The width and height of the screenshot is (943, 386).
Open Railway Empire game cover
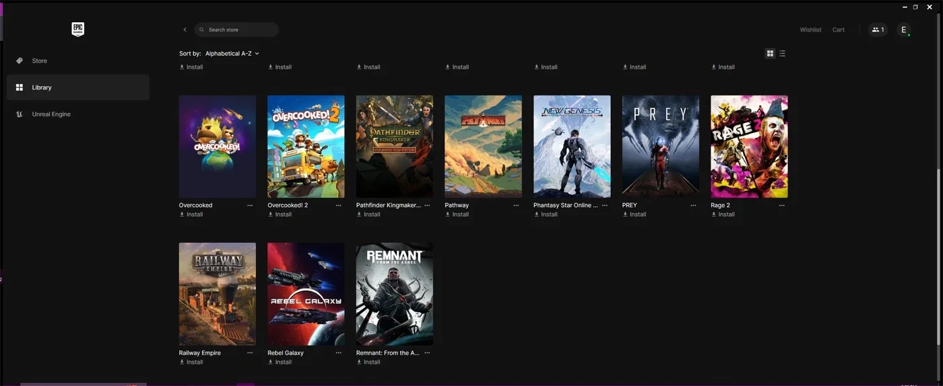(217, 294)
